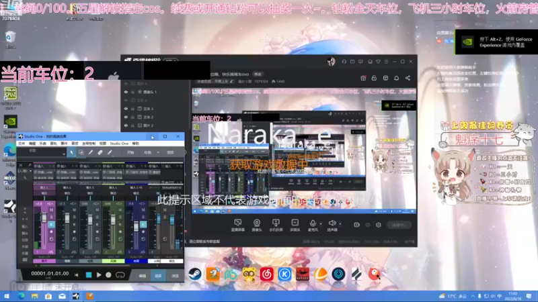Click the fader of green channel 4
The height and width of the screenshot is (302, 538).
click(113, 220)
